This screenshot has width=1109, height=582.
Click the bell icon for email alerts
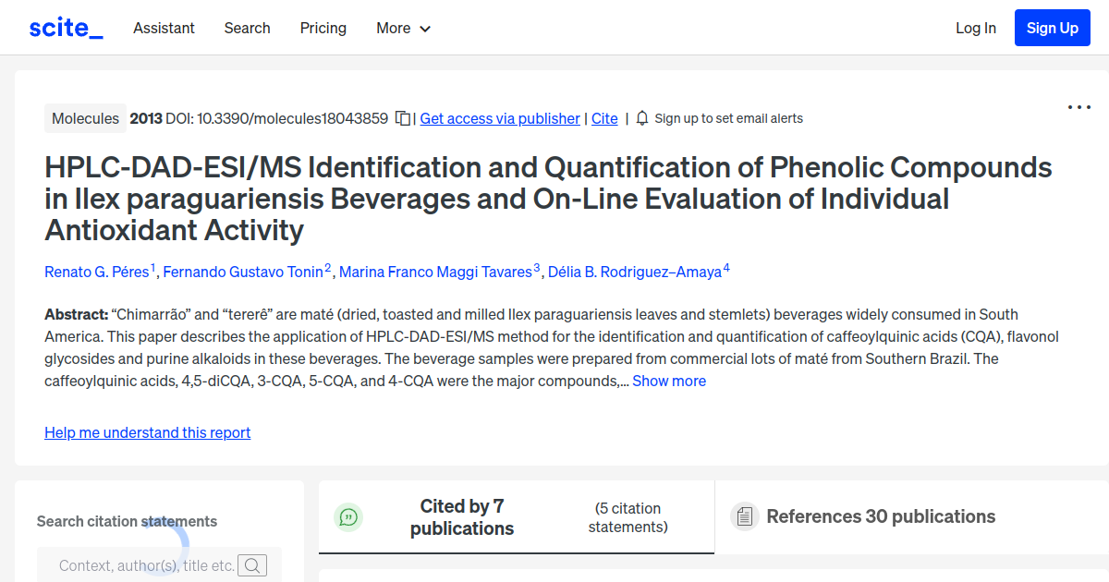coord(641,118)
